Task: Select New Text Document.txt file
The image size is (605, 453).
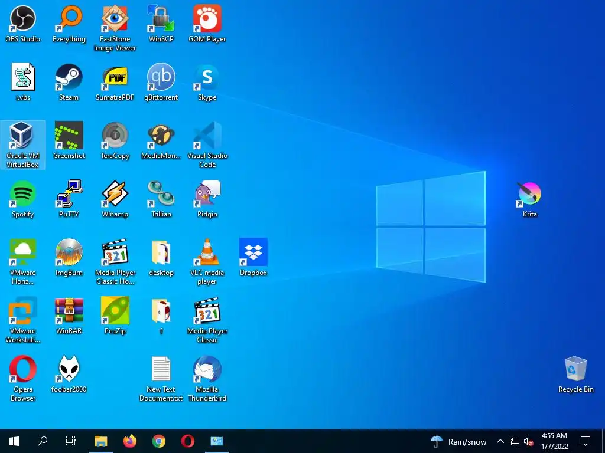Action: [161, 378]
